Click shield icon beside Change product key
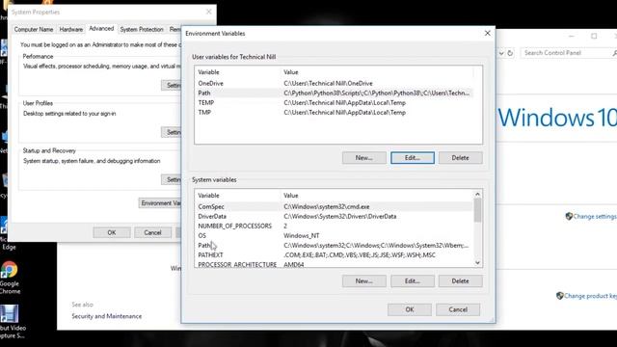617x347 pixels. [x=559, y=296]
